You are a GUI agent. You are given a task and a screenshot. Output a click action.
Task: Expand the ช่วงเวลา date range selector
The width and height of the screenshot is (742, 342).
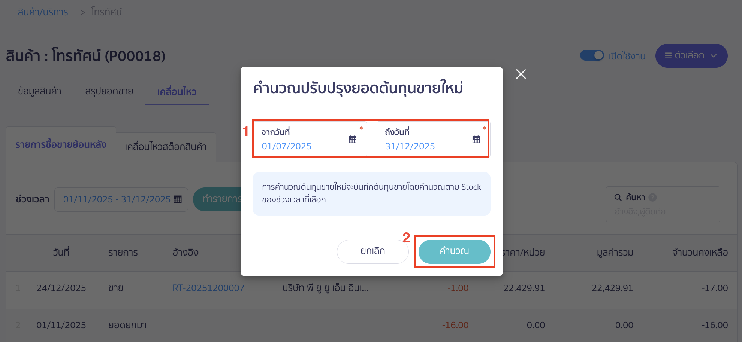click(x=121, y=199)
